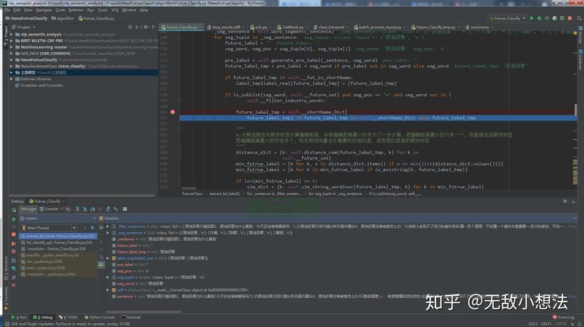Open the Tools menu
This screenshot has width=584, height=327.
(x=103, y=10)
